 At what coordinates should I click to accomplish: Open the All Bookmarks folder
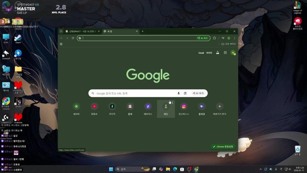pos(228,44)
